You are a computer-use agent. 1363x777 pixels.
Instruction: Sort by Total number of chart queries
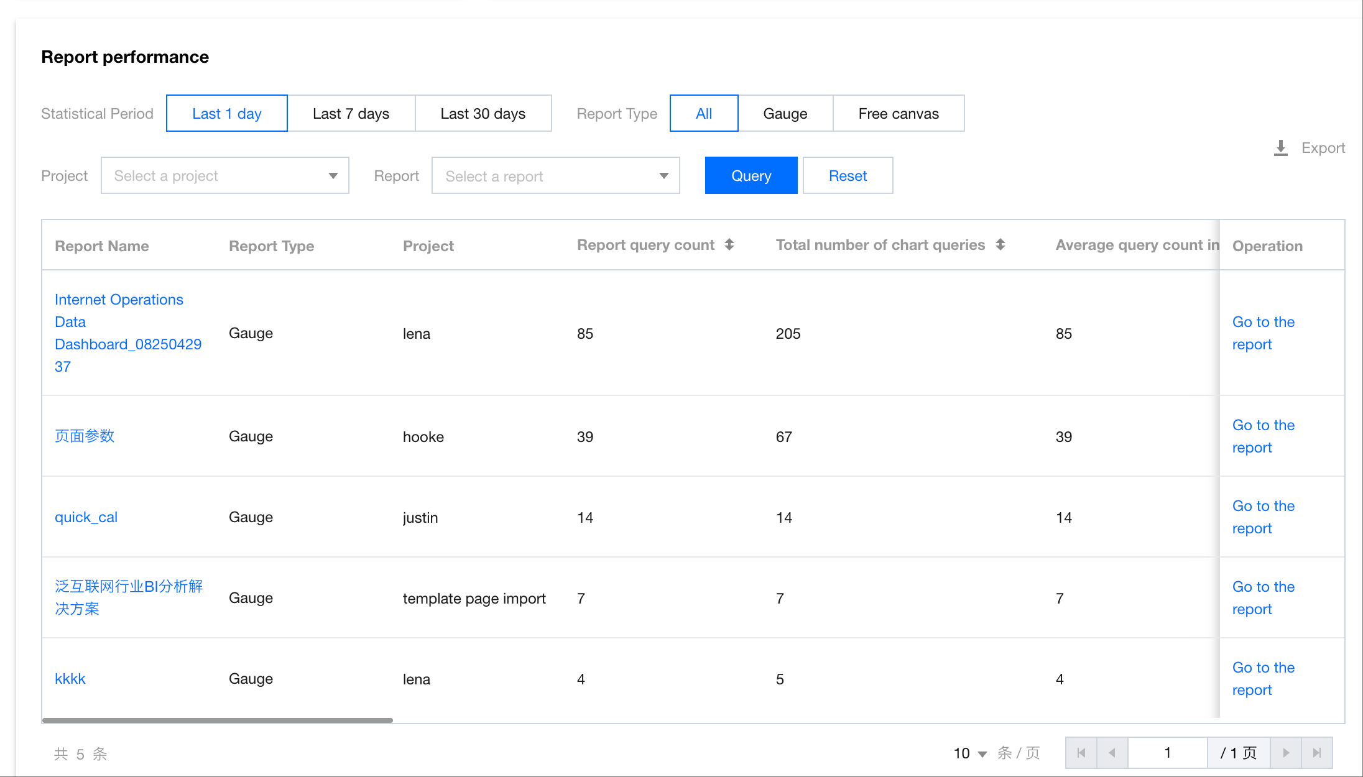(1000, 245)
